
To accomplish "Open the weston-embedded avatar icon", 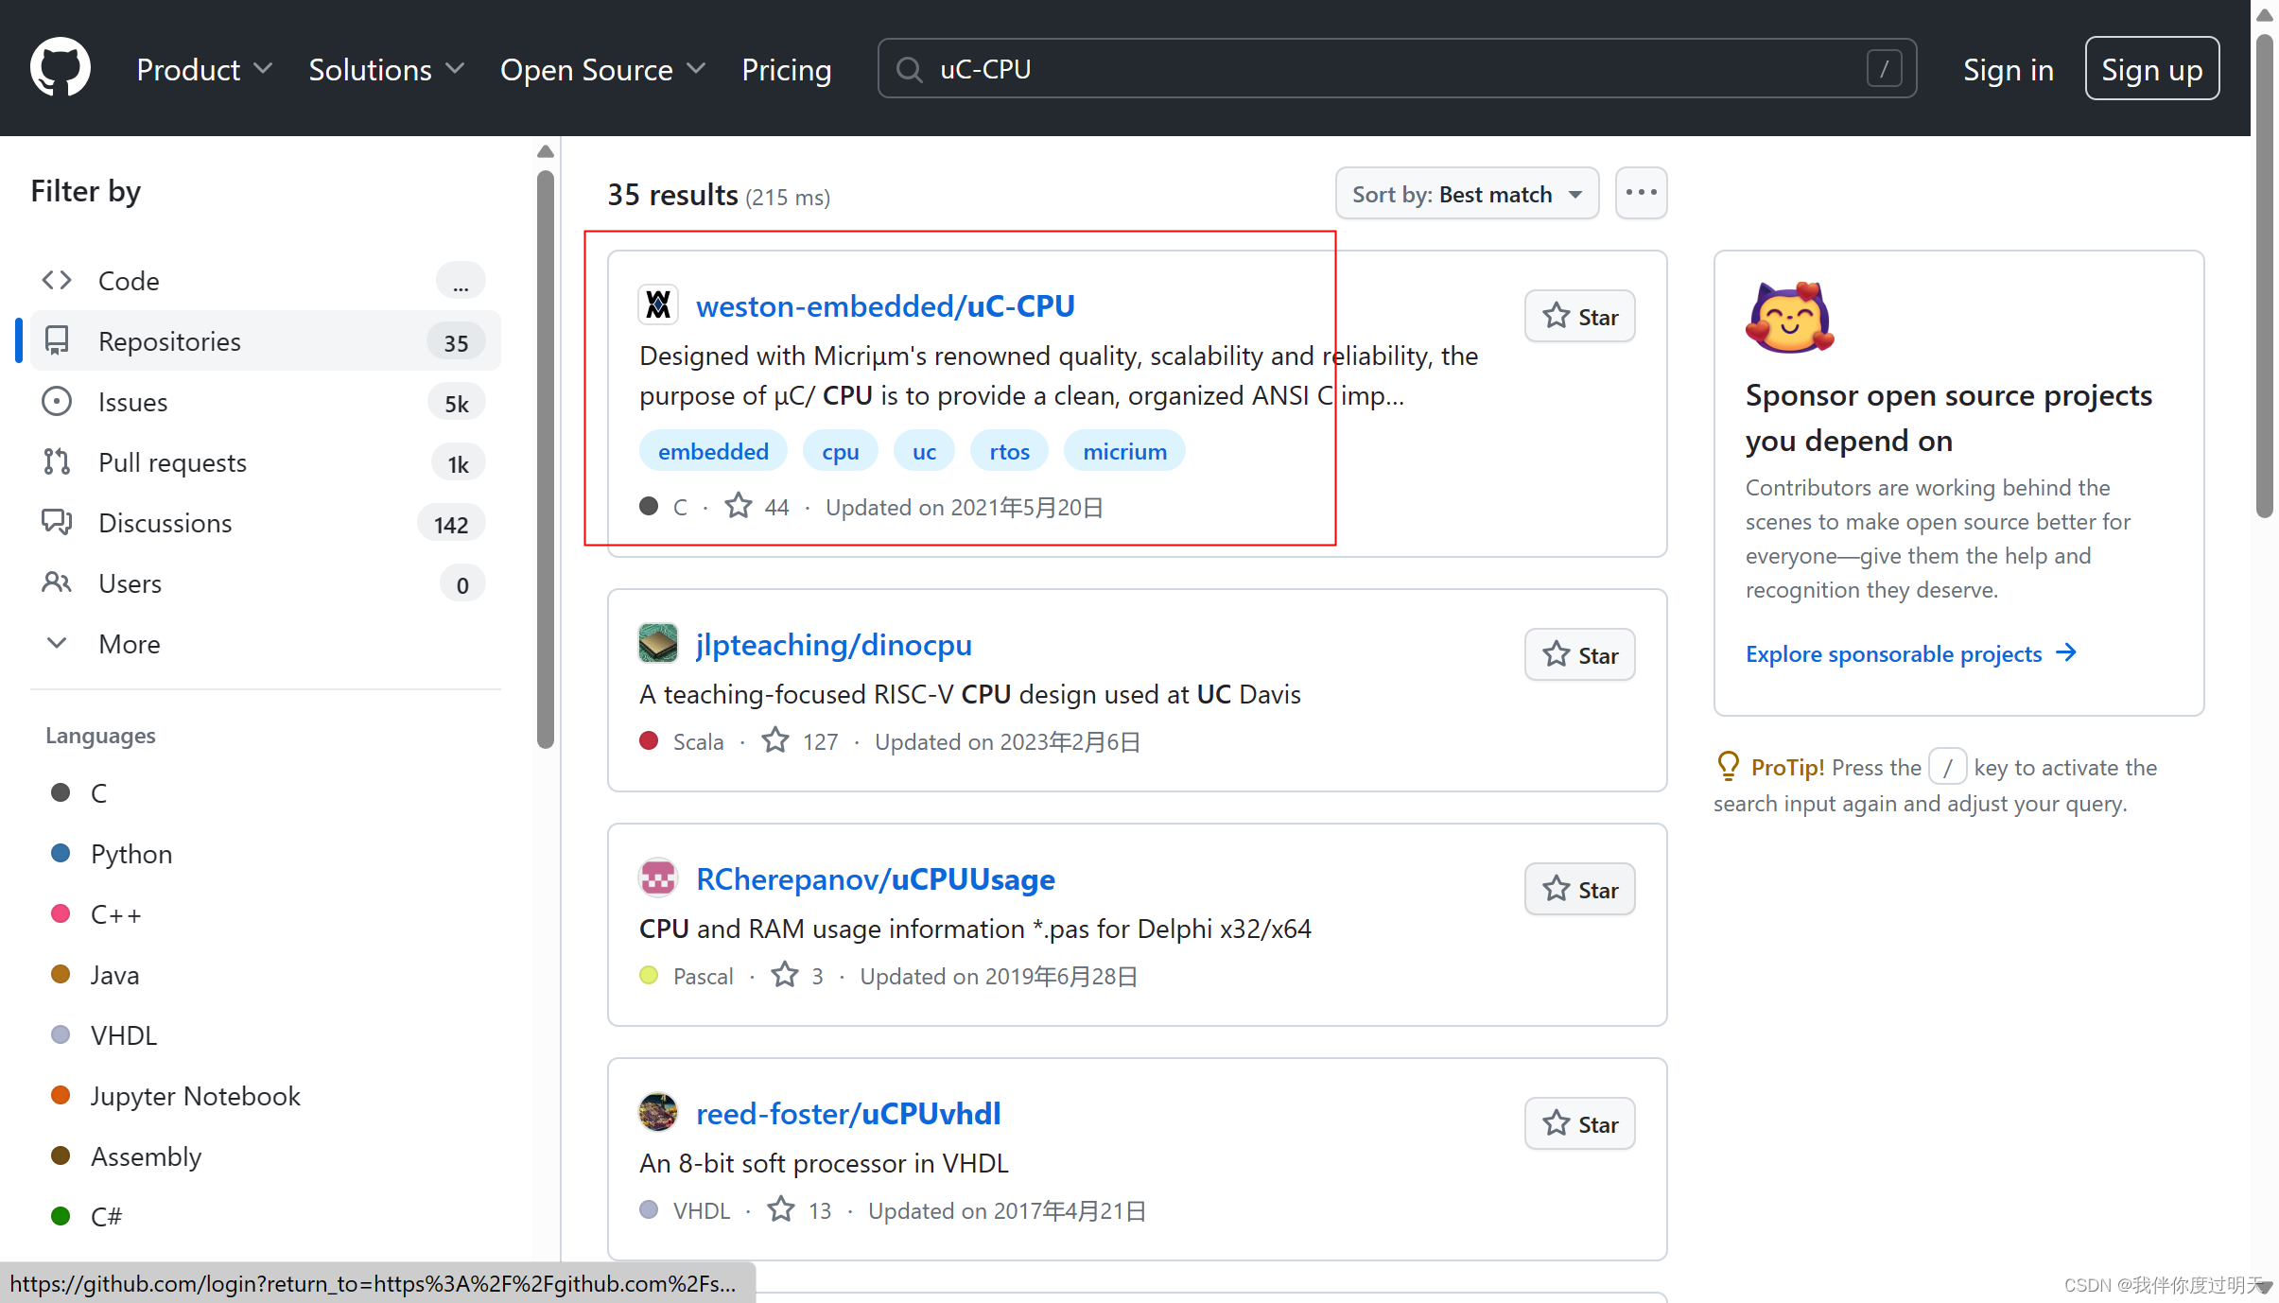I will [x=658, y=305].
